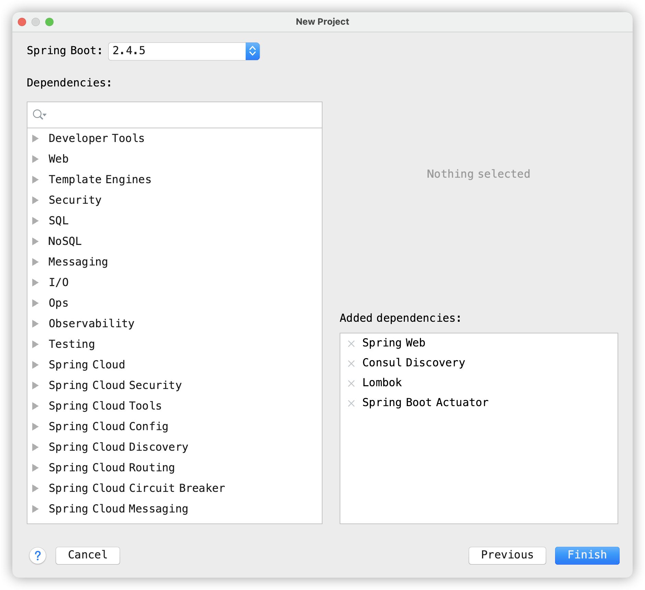Select the Ops tree row
645x590 pixels.
(x=175, y=303)
